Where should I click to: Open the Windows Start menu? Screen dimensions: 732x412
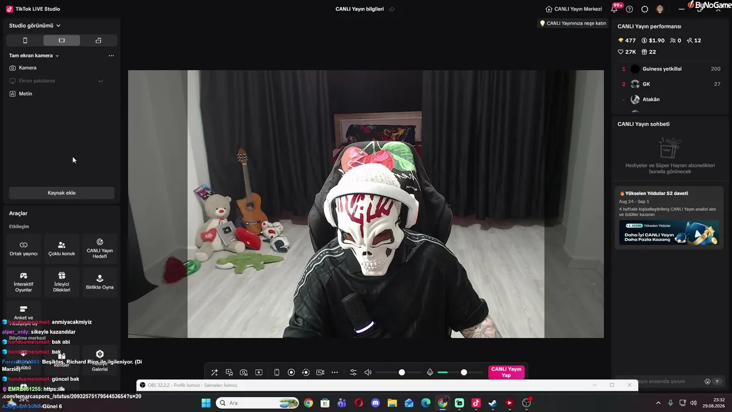[x=206, y=403]
